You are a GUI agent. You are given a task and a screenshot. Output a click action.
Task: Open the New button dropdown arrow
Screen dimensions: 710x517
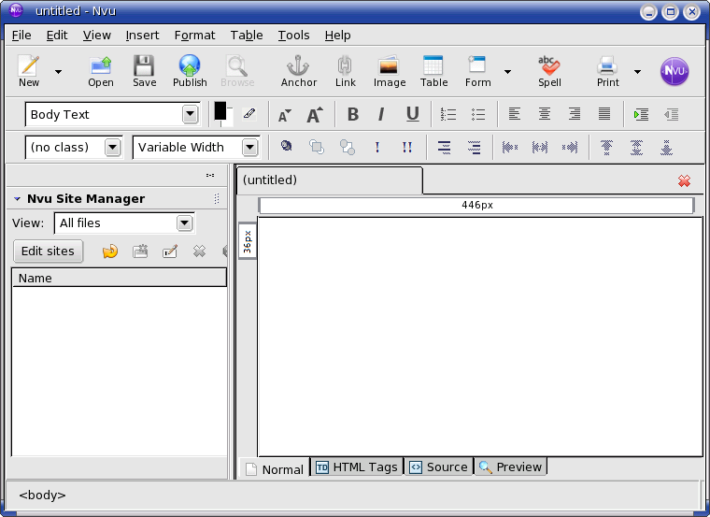coord(59,72)
